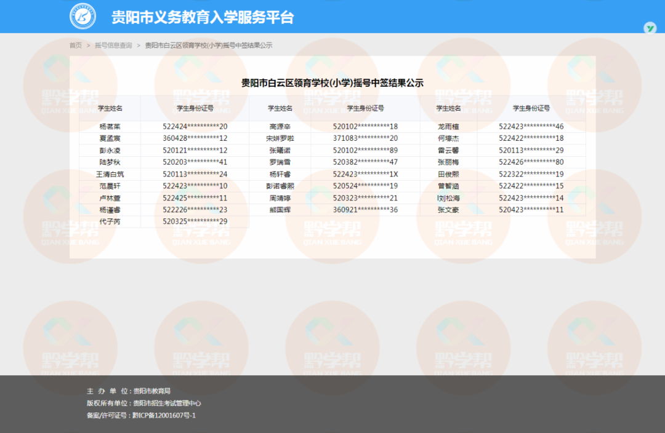665x433 pixels.
Task: Click student name 代子芮
Action: [110, 221]
